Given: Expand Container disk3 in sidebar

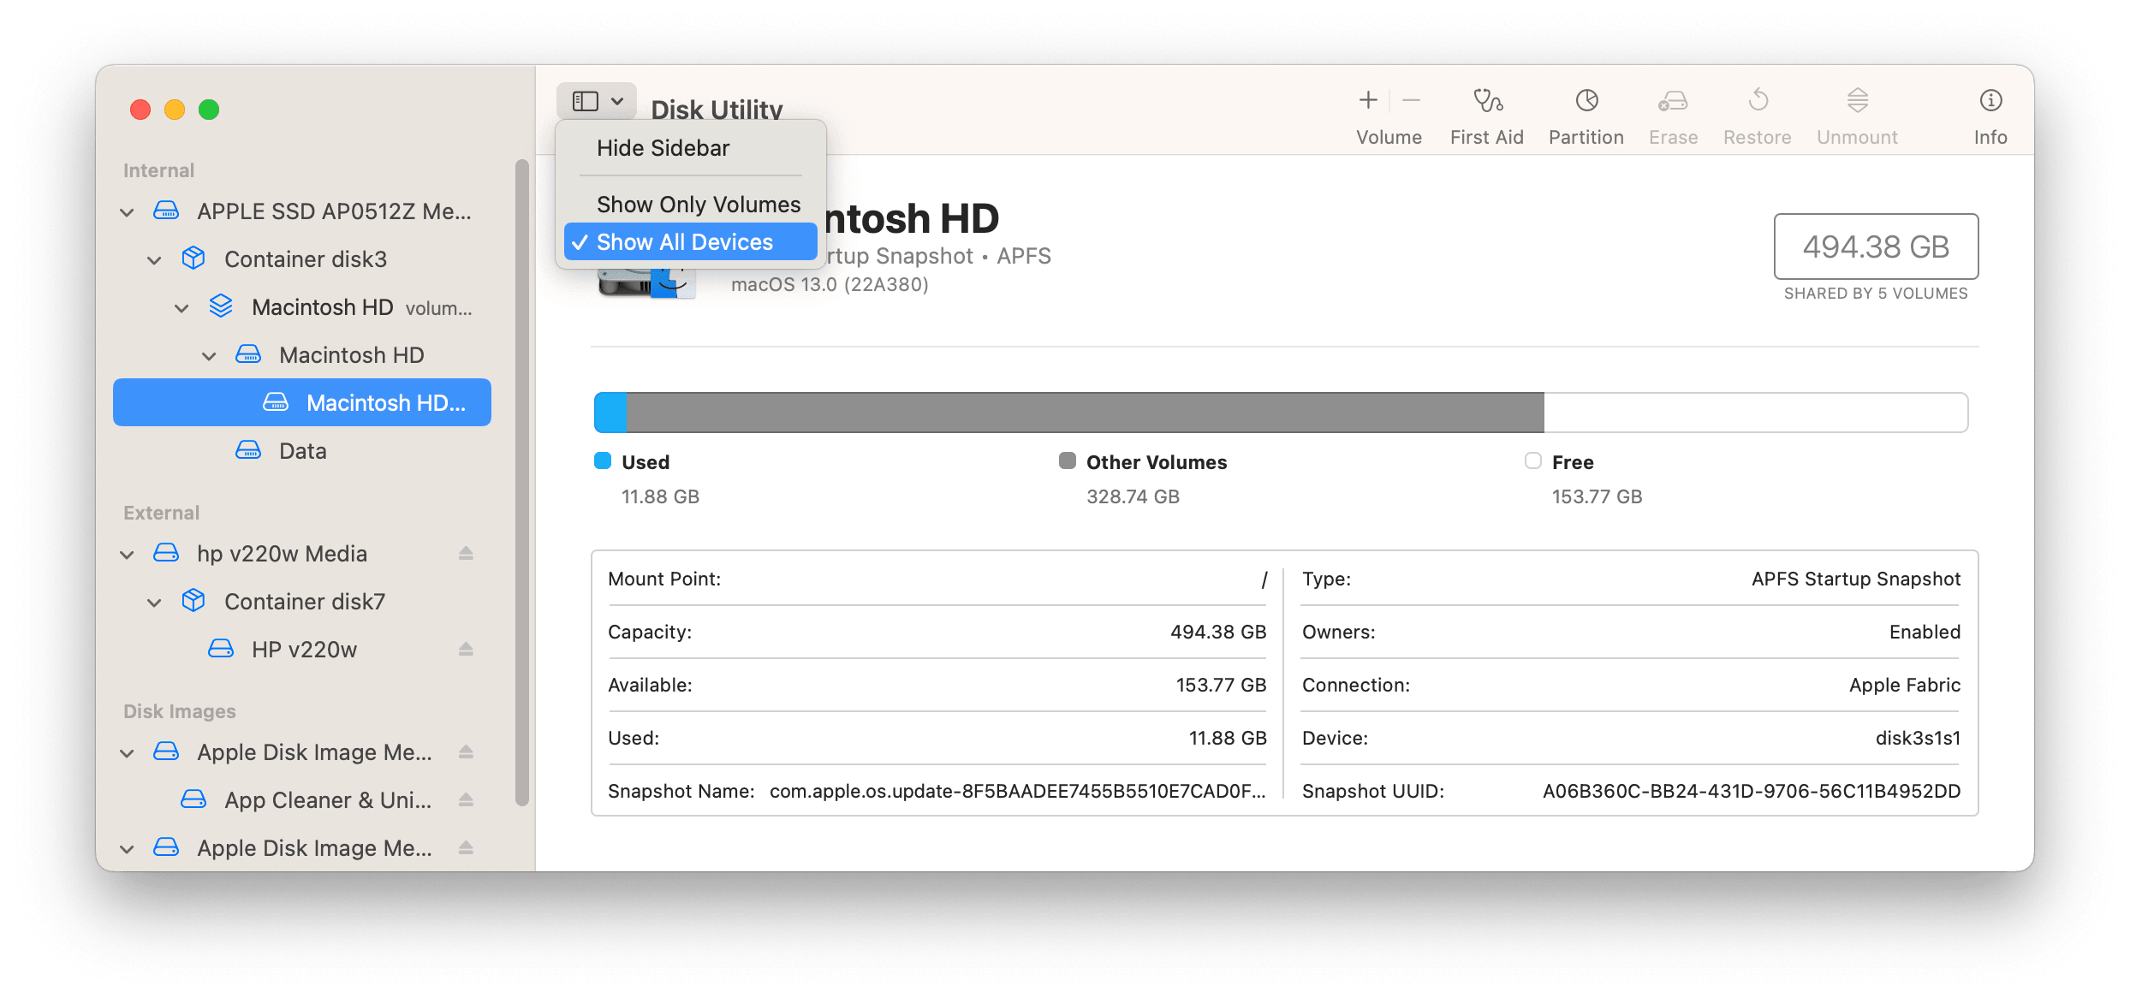Looking at the screenshot, I should coord(156,258).
